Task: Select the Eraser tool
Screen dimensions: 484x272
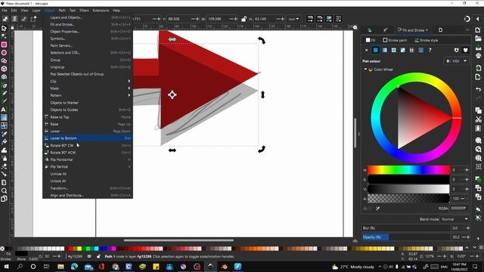Action: tap(4, 166)
